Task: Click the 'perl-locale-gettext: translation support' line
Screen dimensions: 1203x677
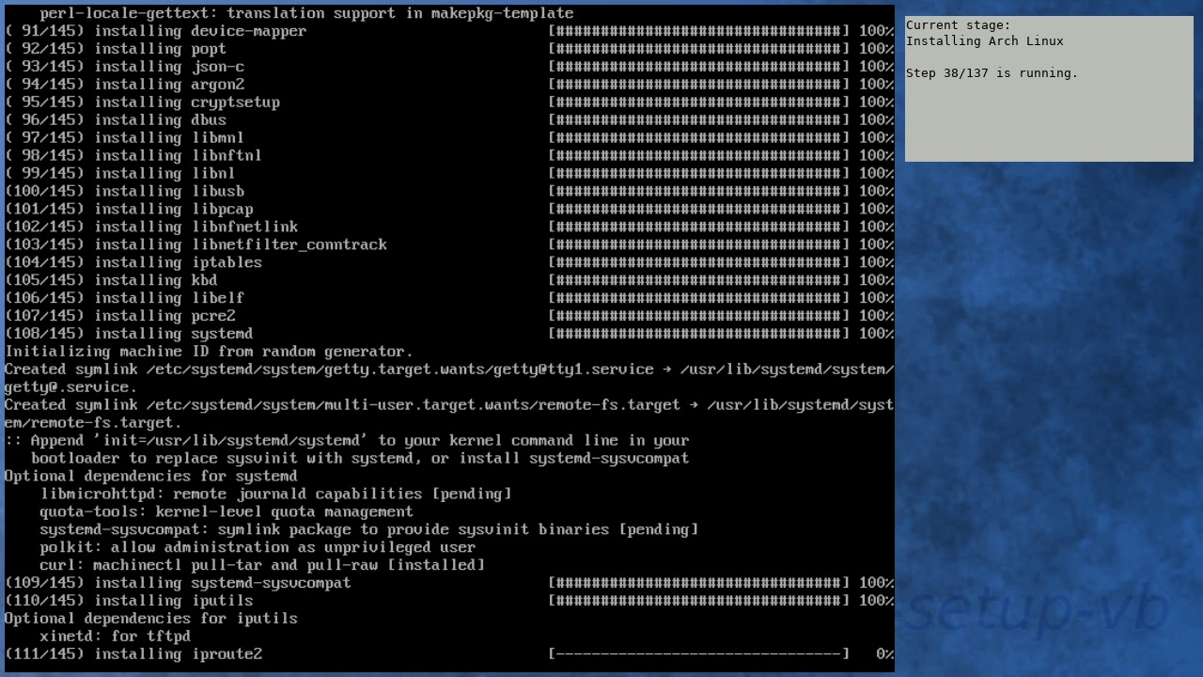Action: (306, 13)
